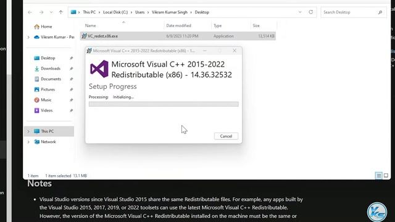The image size is (395, 222).
Task: Open the address bar history dropdown
Action: [300, 12]
